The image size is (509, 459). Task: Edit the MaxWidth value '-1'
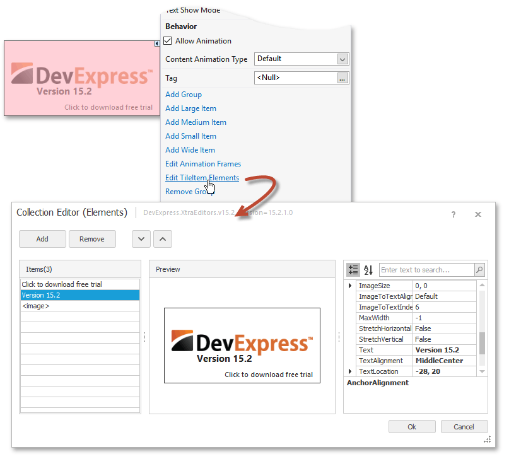pos(445,318)
